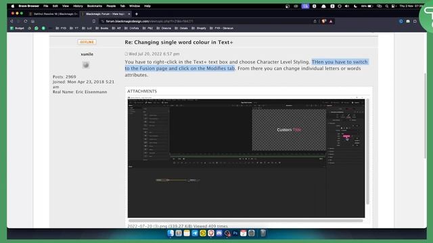The height and width of the screenshot is (243, 433).
Task: Click the 'Posts: 2969' text
Action: click(64, 77)
